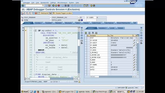
Task: Click the pencil edit icon for S_MATNR-LOW
Action: [x=134, y=55]
